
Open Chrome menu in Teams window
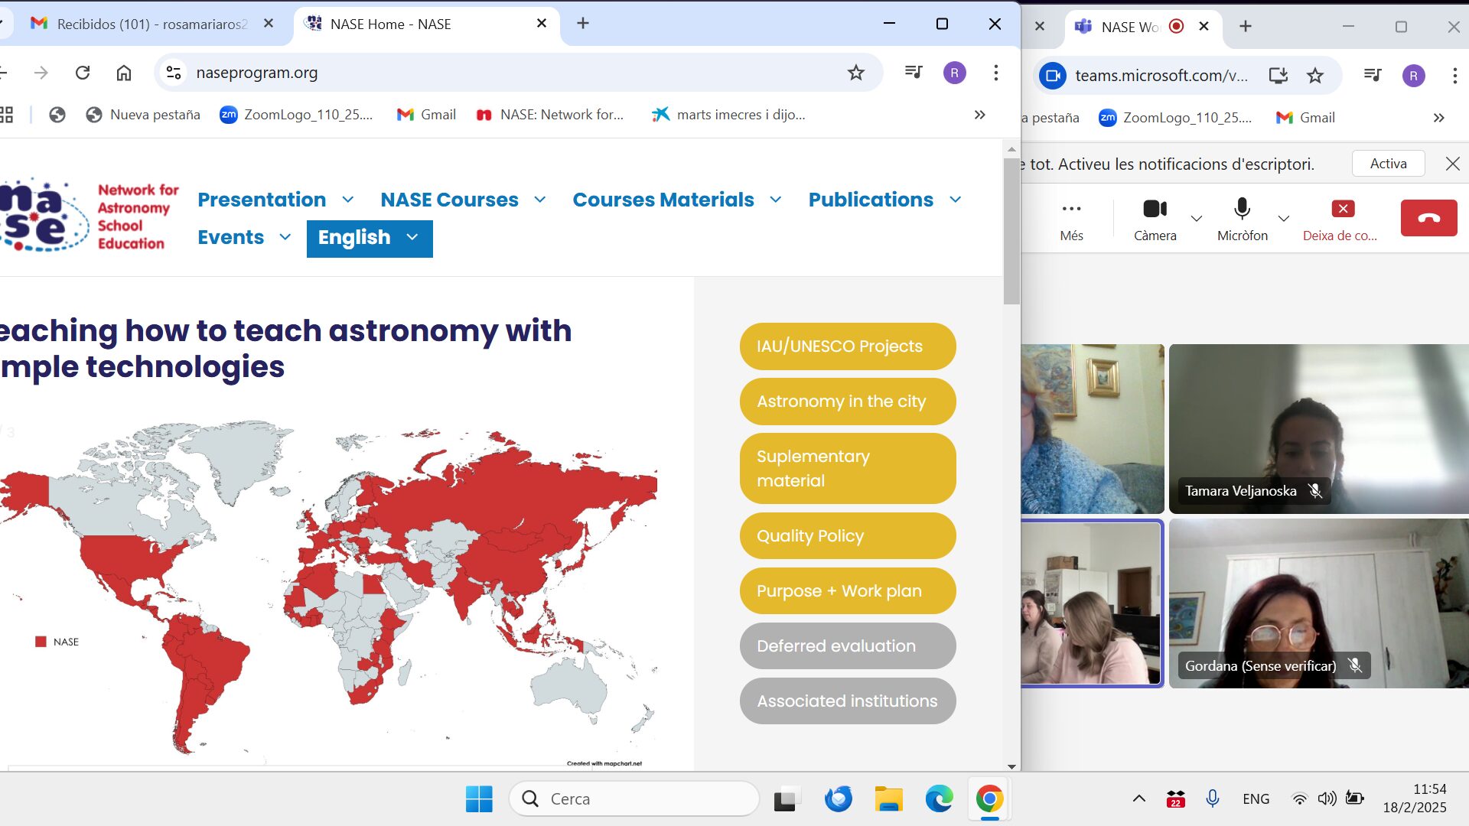pyautogui.click(x=1454, y=76)
